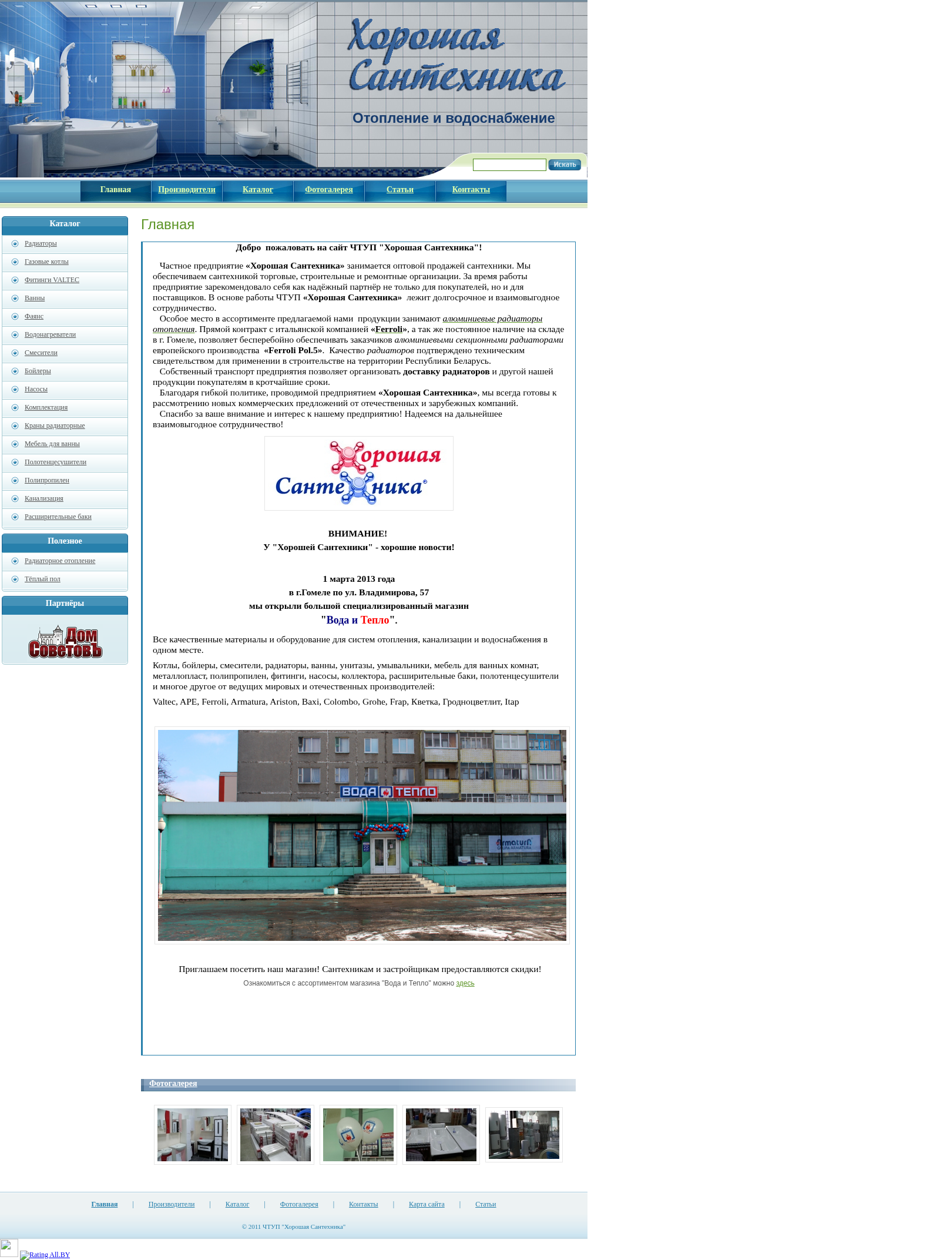
Task: Open the Ванны catalog link
Action: tap(35, 299)
